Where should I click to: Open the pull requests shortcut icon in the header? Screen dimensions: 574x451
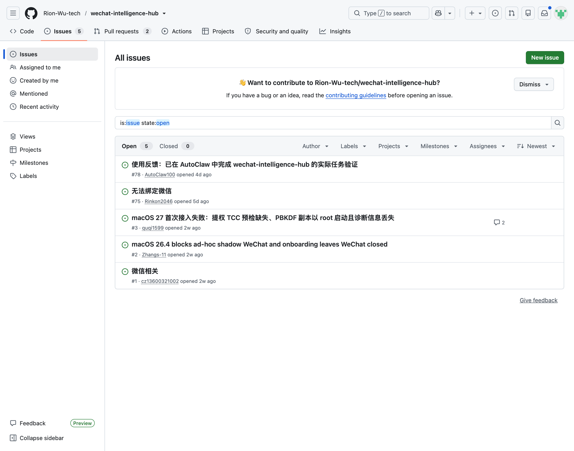pos(512,13)
